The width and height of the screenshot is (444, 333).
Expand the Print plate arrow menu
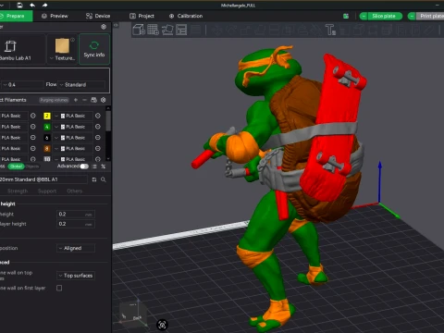[412, 16]
